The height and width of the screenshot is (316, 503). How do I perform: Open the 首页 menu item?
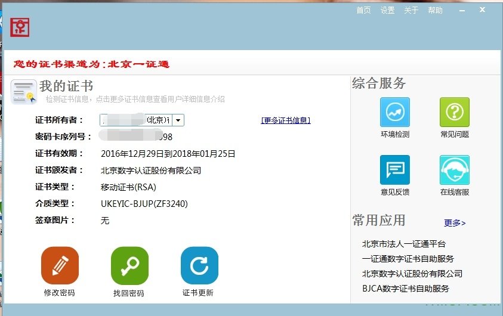[x=363, y=10]
